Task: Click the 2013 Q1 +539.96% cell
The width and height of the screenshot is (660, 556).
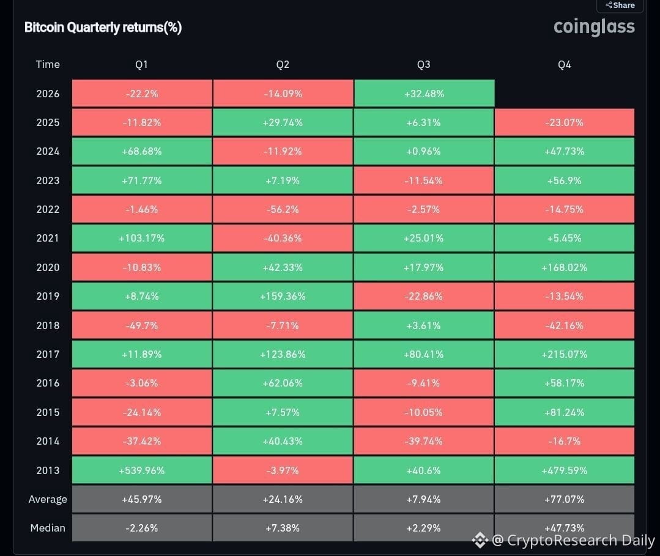Action: (x=142, y=470)
